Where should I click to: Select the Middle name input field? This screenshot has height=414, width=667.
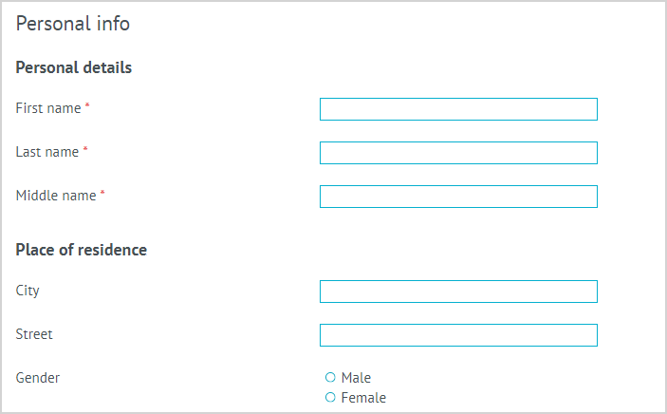pyautogui.click(x=458, y=197)
